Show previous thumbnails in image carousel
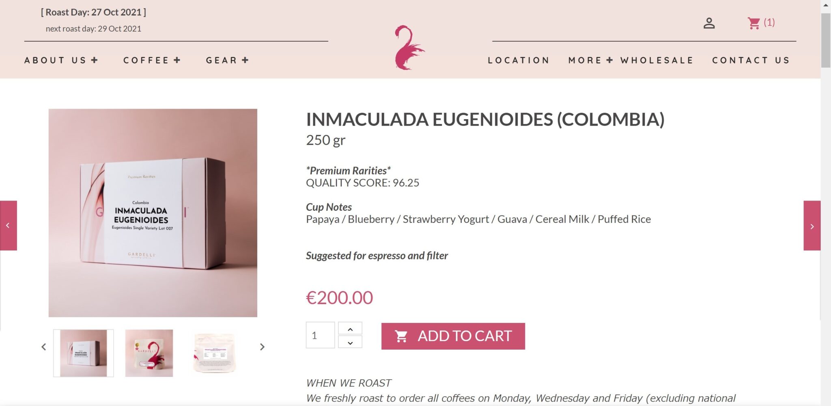The height and width of the screenshot is (406, 831). (x=44, y=347)
